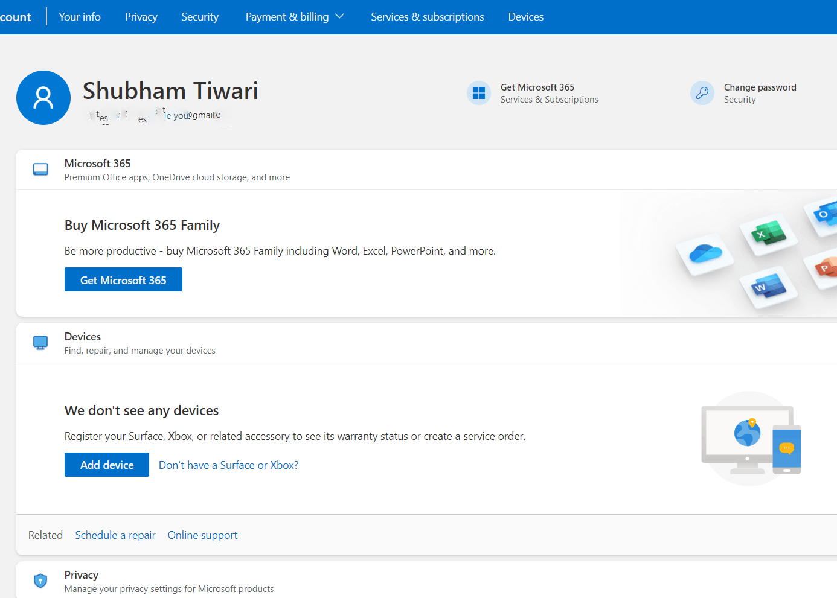Click "Manage your privacy settings" description text
Viewport: 837px width, 598px height.
point(169,589)
